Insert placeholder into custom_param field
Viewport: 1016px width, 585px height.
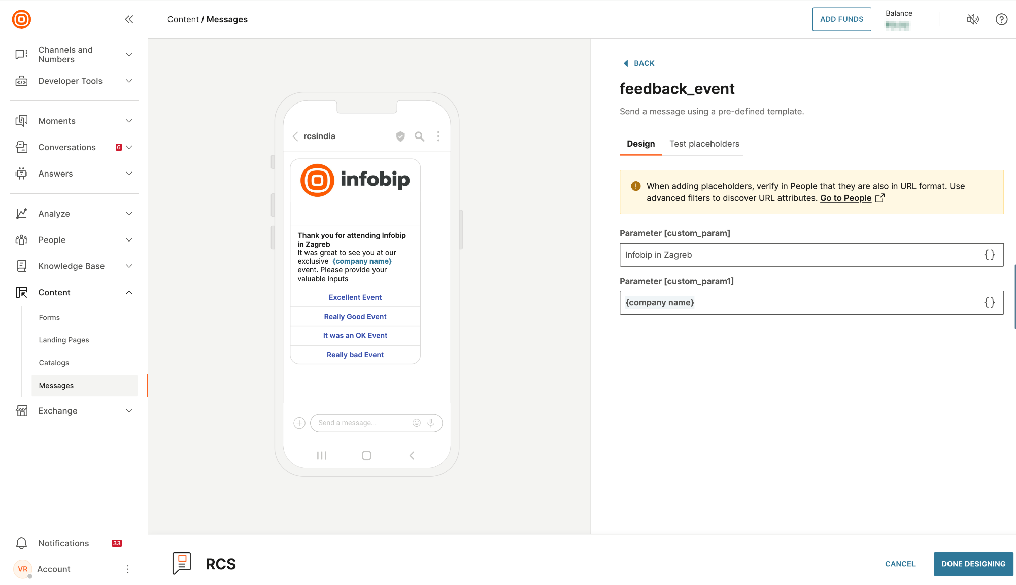click(990, 255)
